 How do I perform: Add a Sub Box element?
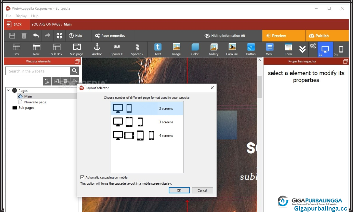click(x=56, y=49)
